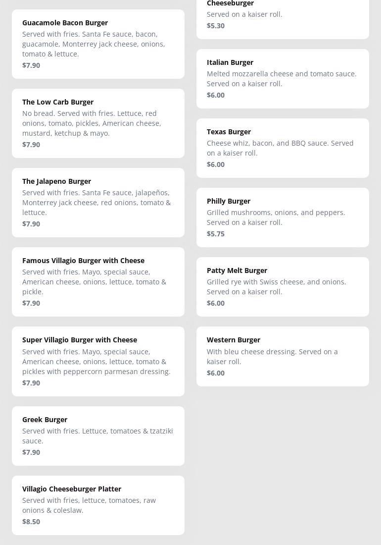Select the Italian Burger card
This screenshot has width=381, height=545.
[x=283, y=79]
